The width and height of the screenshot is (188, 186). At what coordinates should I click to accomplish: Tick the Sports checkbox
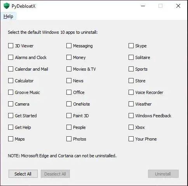[x=131, y=69]
